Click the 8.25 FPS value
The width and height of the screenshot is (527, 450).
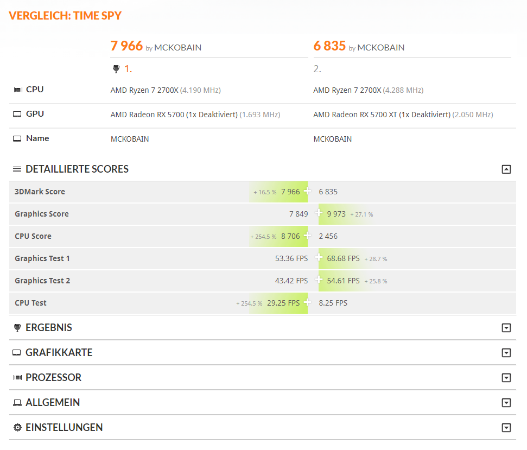(x=333, y=303)
